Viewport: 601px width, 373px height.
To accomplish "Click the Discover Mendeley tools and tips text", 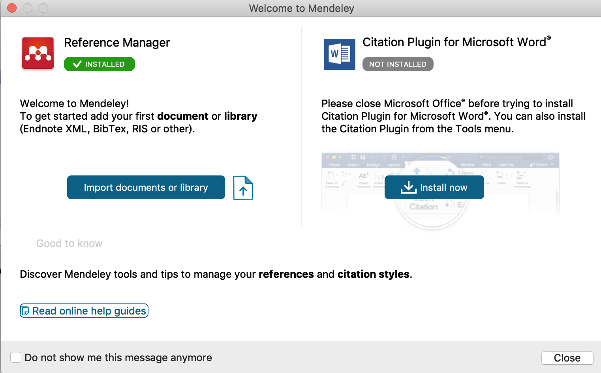I will click(x=216, y=274).
